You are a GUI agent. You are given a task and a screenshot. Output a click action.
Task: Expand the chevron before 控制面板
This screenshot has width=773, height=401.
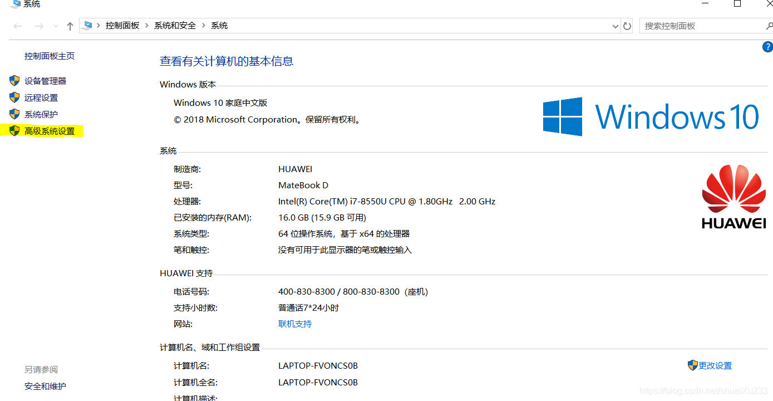pos(99,26)
